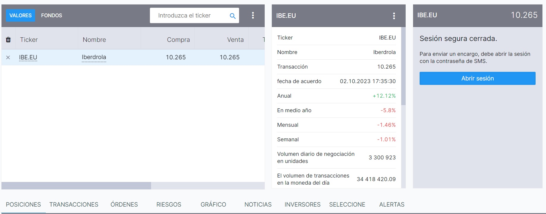Click the Ticker value IBE.EU in details list

(x=387, y=38)
